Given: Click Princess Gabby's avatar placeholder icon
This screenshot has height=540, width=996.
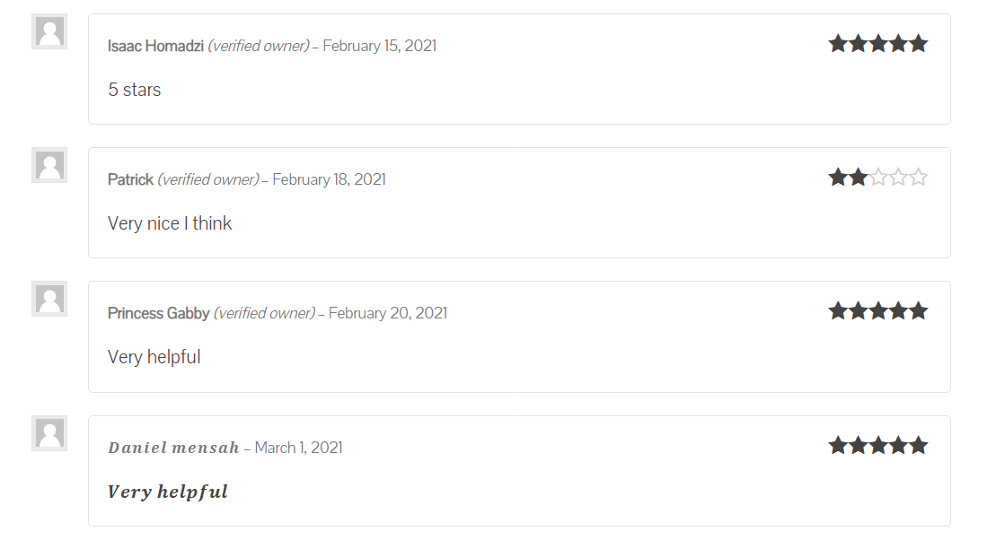Looking at the screenshot, I should pyautogui.click(x=49, y=299).
